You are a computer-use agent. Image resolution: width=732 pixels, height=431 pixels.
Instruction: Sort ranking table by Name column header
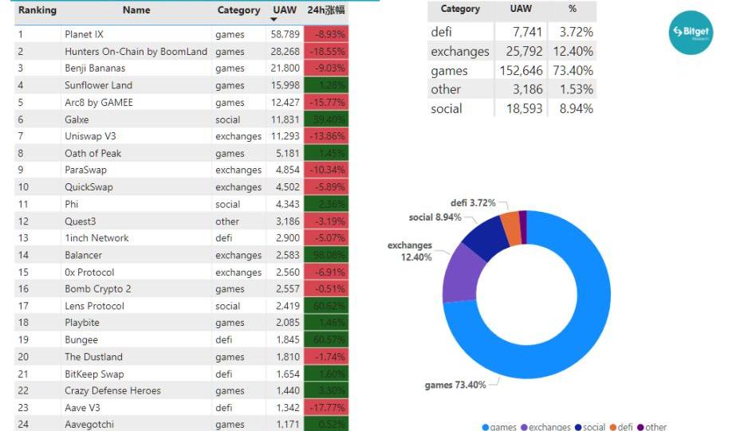pyautogui.click(x=136, y=10)
